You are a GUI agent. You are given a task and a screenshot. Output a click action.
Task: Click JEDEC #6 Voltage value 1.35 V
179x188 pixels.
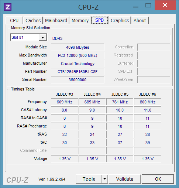point(148,159)
